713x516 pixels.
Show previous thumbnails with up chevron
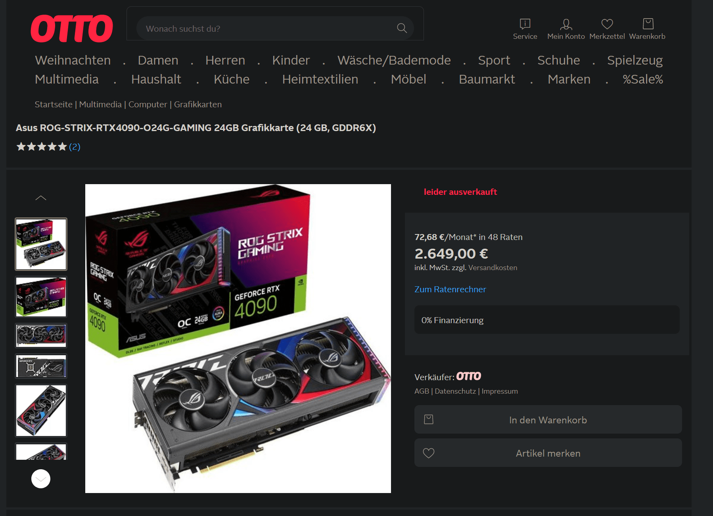[41, 198]
